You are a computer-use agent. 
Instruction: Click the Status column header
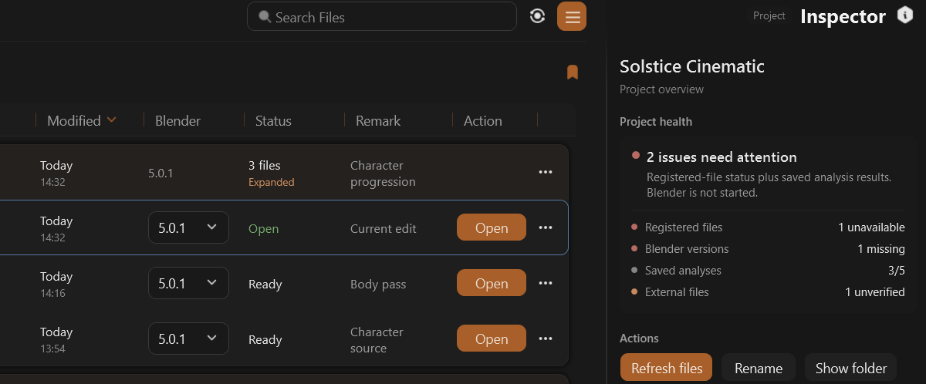pyautogui.click(x=273, y=120)
